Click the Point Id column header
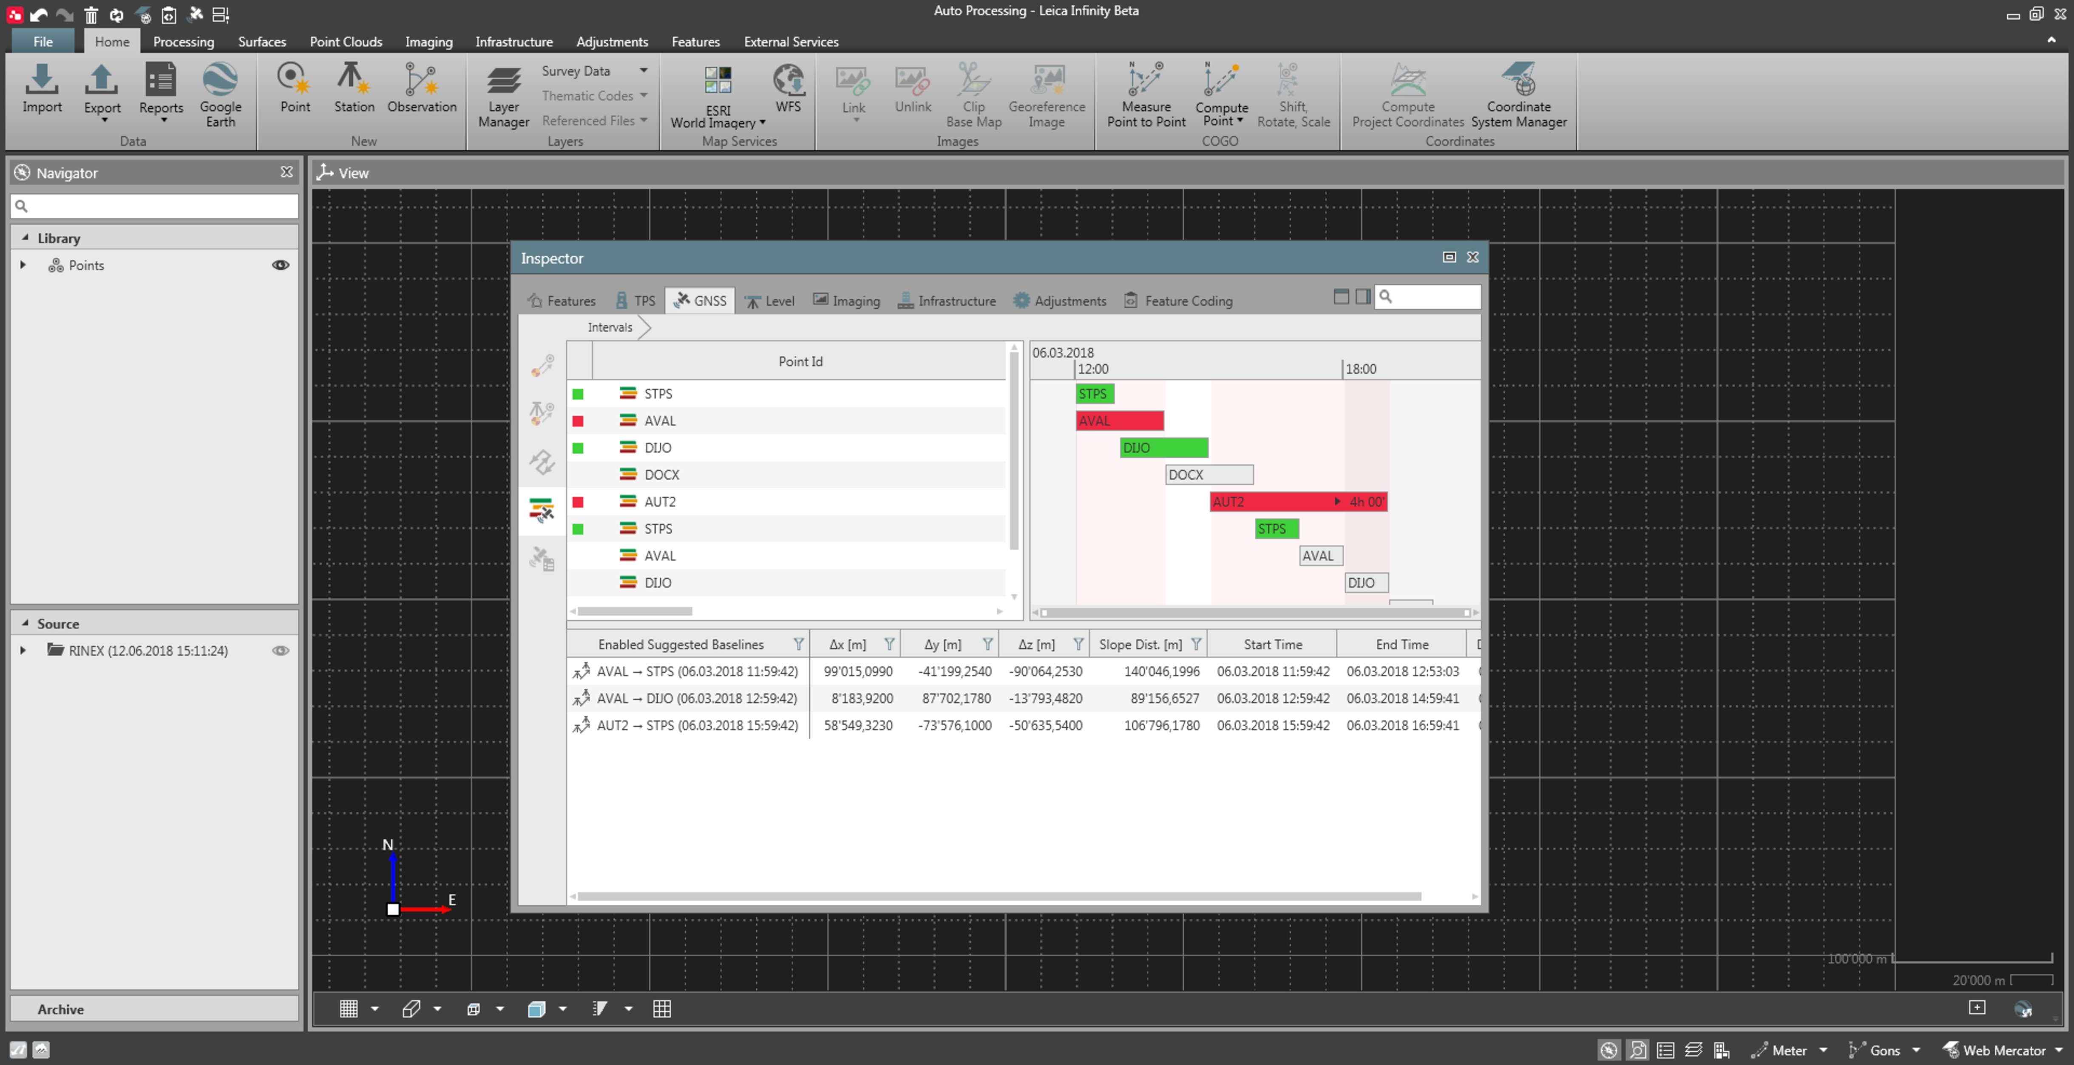This screenshot has width=2074, height=1065. coord(800,361)
